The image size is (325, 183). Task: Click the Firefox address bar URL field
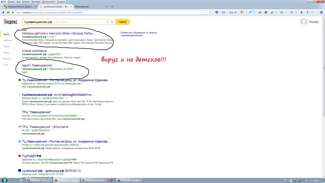(x=109, y=12)
